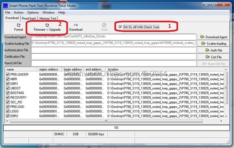This screenshot has height=148, width=234.
Task: Uncheck the PRELOADER partition
Action: tap(8, 74)
